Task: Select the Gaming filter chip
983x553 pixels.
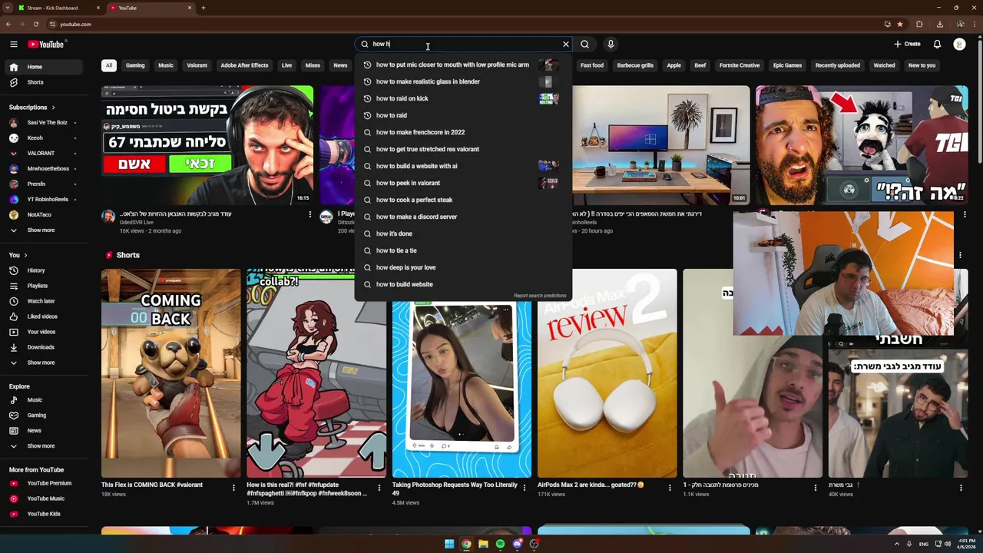Action: coord(135,65)
